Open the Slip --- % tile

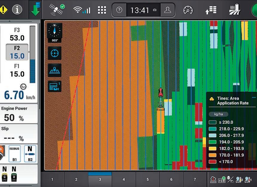tap(19, 134)
